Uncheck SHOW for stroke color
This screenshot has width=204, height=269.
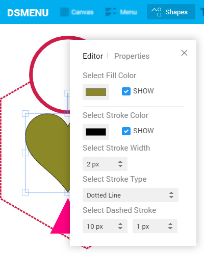(x=126, y=131)
